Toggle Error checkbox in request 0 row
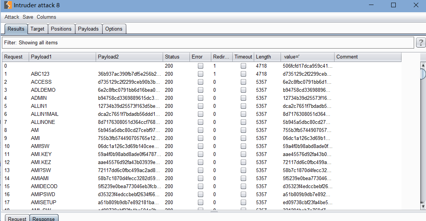Image resolution: width=426 pixels, height=221 pixels. 201,66
